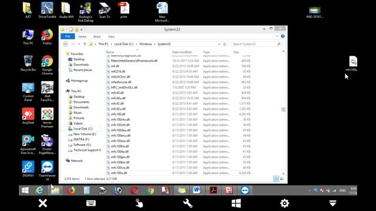Viewport: 376px width, 211px height.
Task: Select the print PDF desktop icon
Action: (124, 10)
